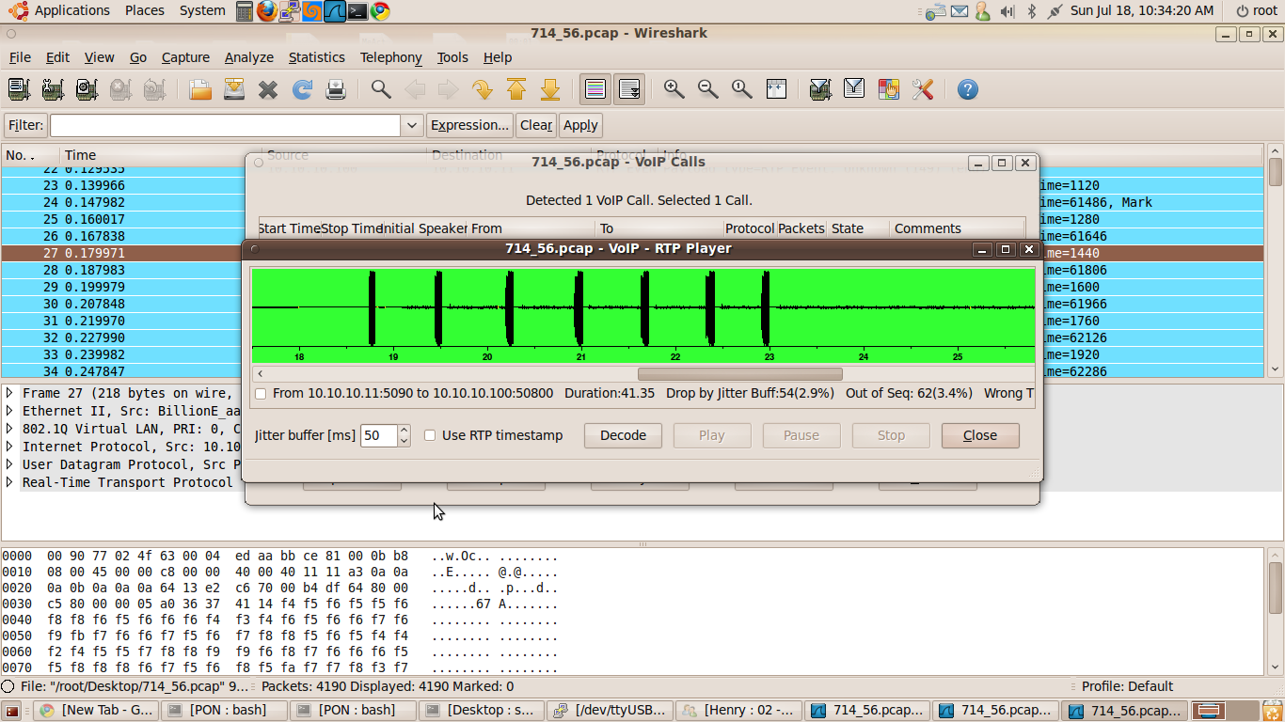The image size is (1285, 722).
Task: Open a capture file with folder icon
Action: (x=200, y=89)
